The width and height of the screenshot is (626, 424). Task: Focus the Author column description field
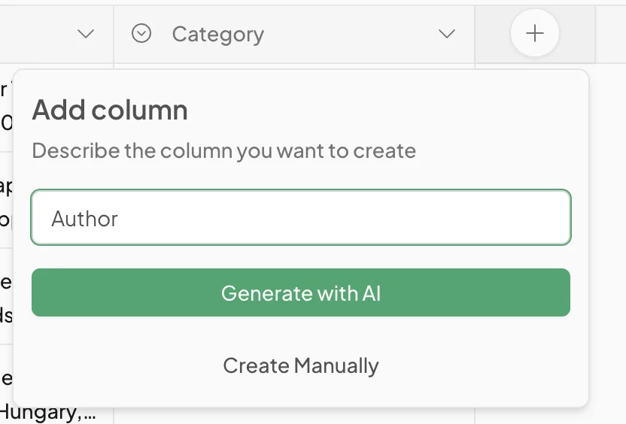click(x=301, y=218)
